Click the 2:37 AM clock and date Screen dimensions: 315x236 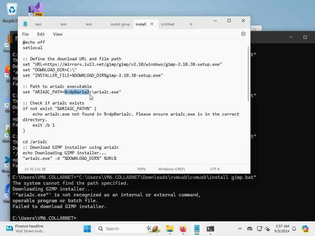coord(282,229)
